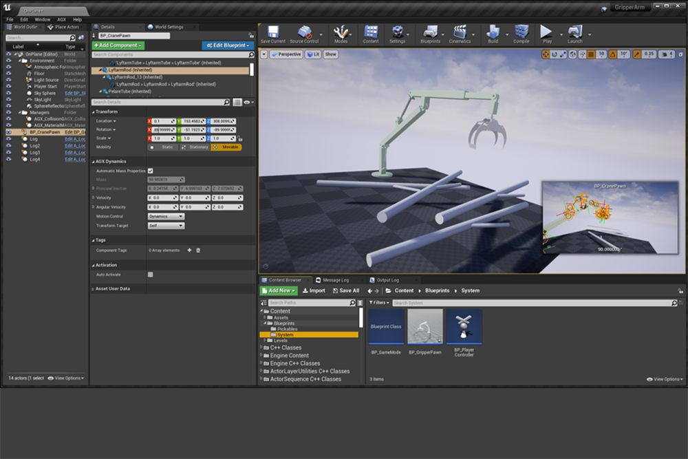Select the scale gizmo mode in viewport
Image resolution: width=688 pixels, height=459 pixels.
pyautogui.click(x=563, y=54)
